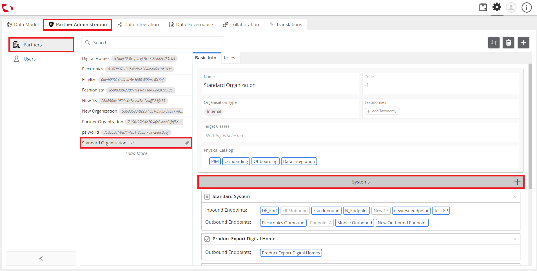Screen dimensions: 537x271
Task: Open the Collaboration tab
Action: [x=241, y=24]
